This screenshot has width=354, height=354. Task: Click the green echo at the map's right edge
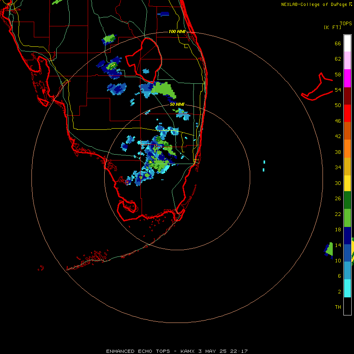click(330, 250)
